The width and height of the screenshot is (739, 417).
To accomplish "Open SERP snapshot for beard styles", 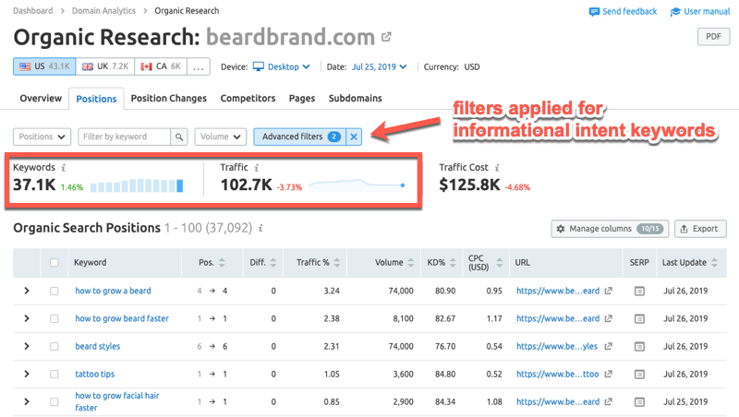I will pyautogui.click(x=639, y=347).
